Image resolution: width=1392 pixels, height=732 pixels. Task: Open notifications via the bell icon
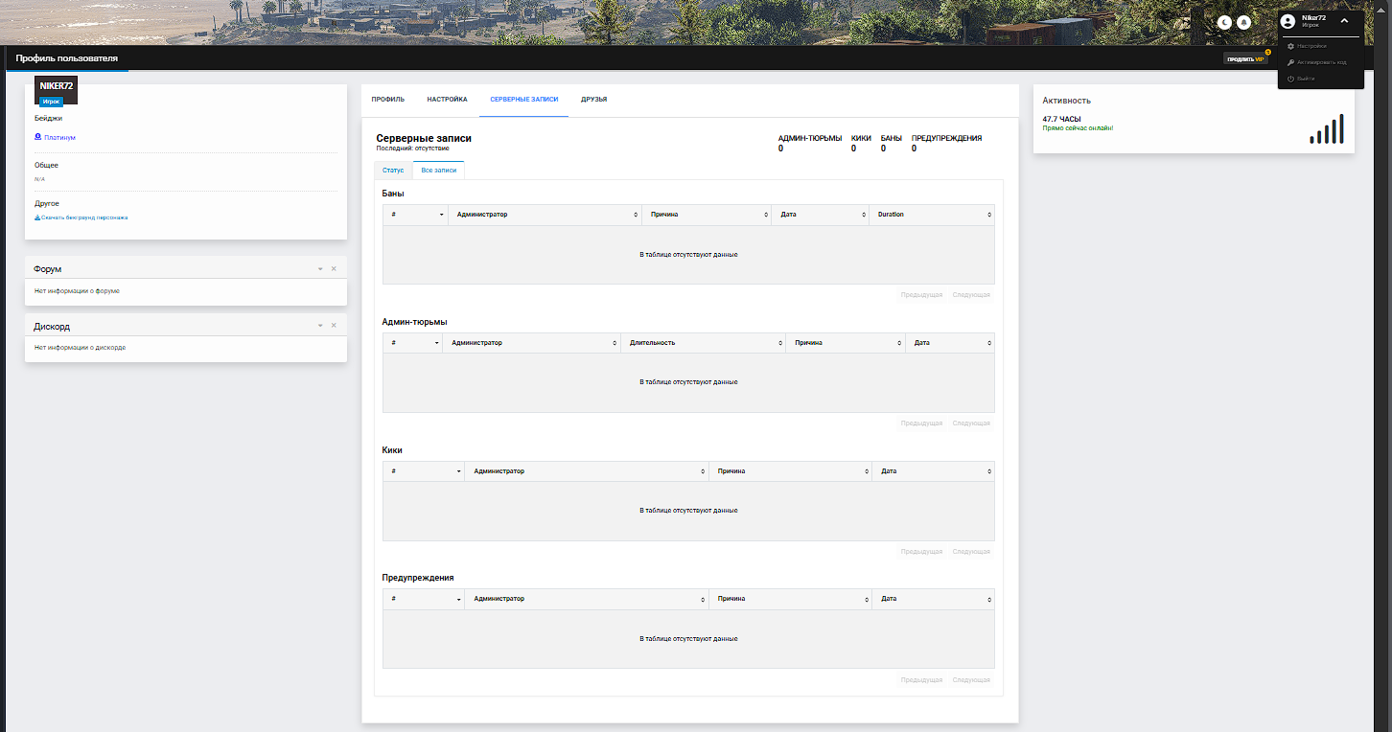coord(1243,22)
